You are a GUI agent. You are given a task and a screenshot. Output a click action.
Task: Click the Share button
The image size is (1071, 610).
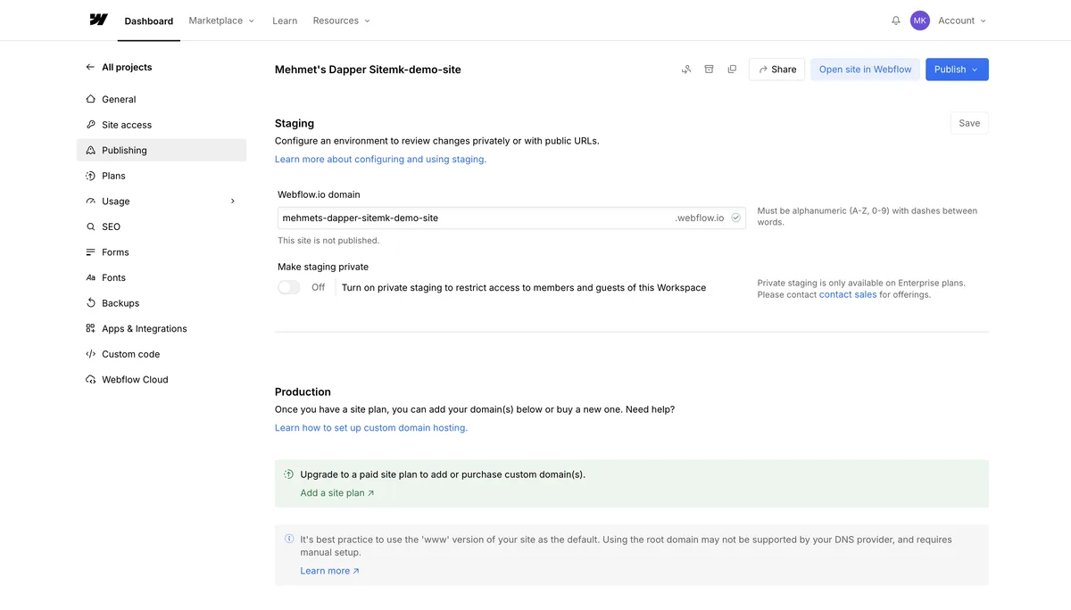coord(776,70)
